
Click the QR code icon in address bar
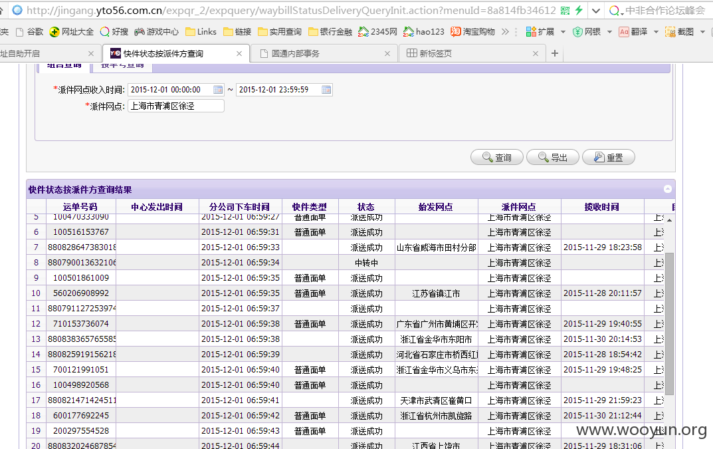[x=565, y=10]
